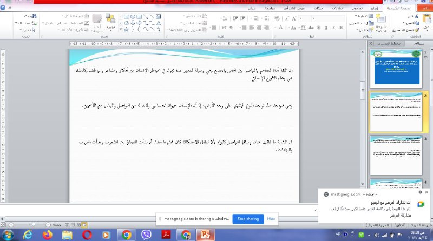Viewport: 433px width, 241px height.
Task: Select the Text Box shape icon
Action: (x=159, y=17)
